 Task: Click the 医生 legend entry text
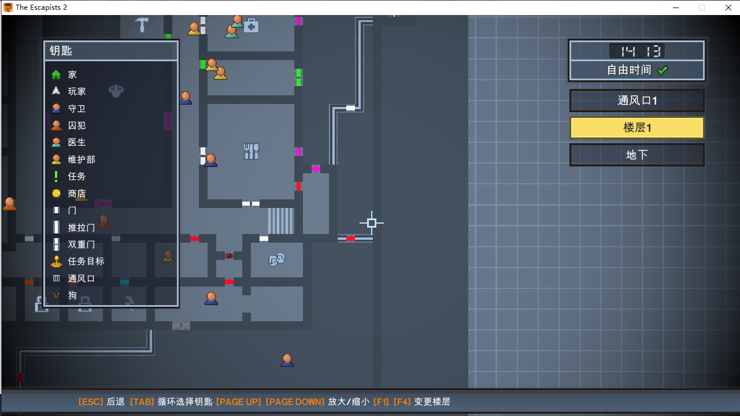tap(77, 142)
